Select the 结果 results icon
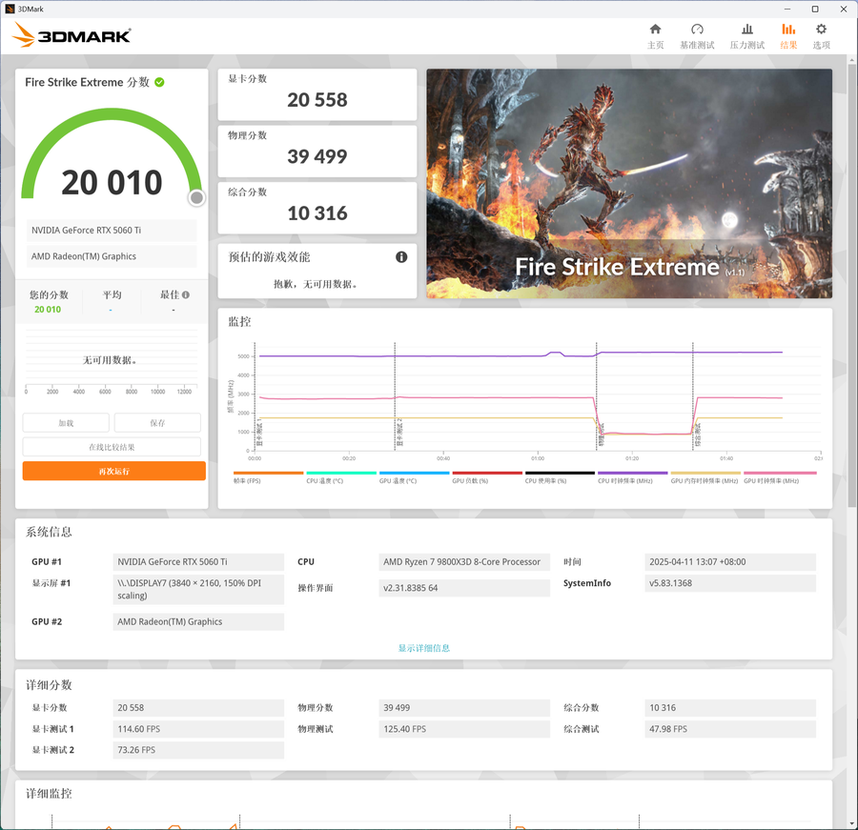This screenshot has height=830, width=858. point(788,36)
